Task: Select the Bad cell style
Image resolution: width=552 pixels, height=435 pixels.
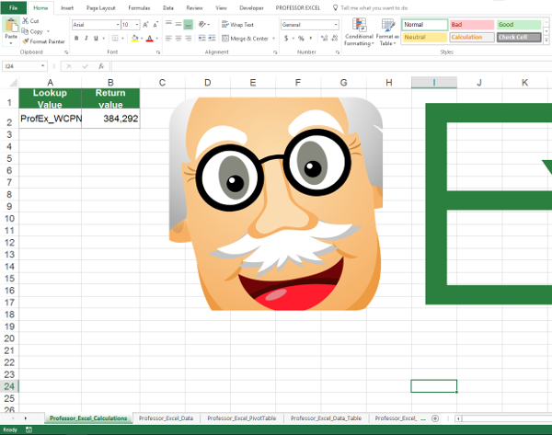Action: (x=472, y=25)
